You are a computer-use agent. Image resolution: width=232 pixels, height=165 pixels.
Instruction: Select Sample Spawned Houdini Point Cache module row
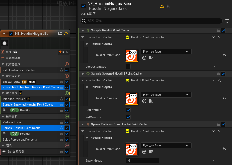click(35, 105)
